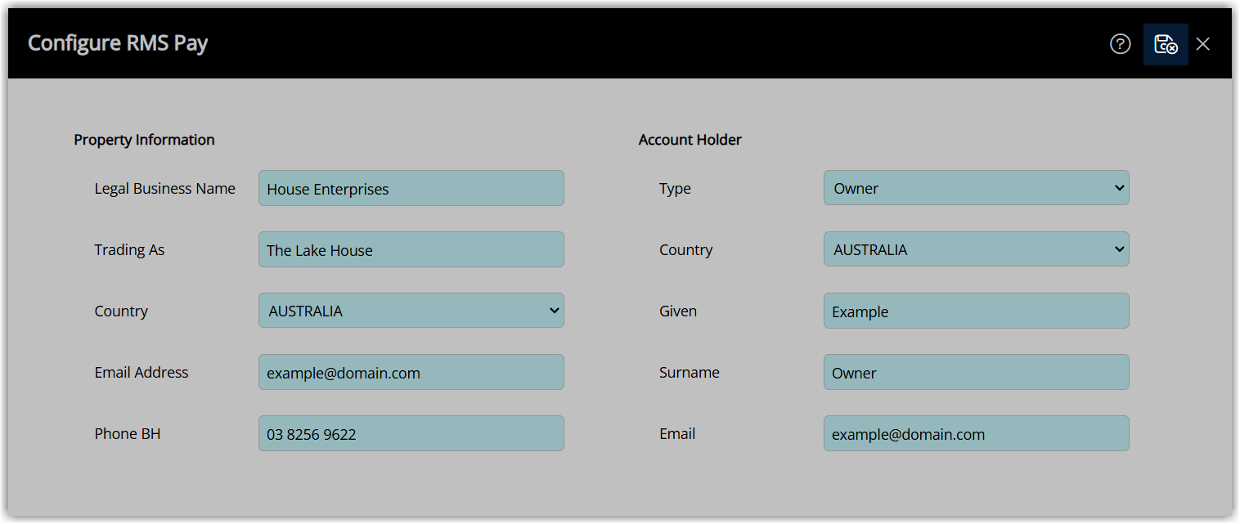Click the Configure RMS Pay title
Viewport: 1240px width, 524px height.
(118, 43)
